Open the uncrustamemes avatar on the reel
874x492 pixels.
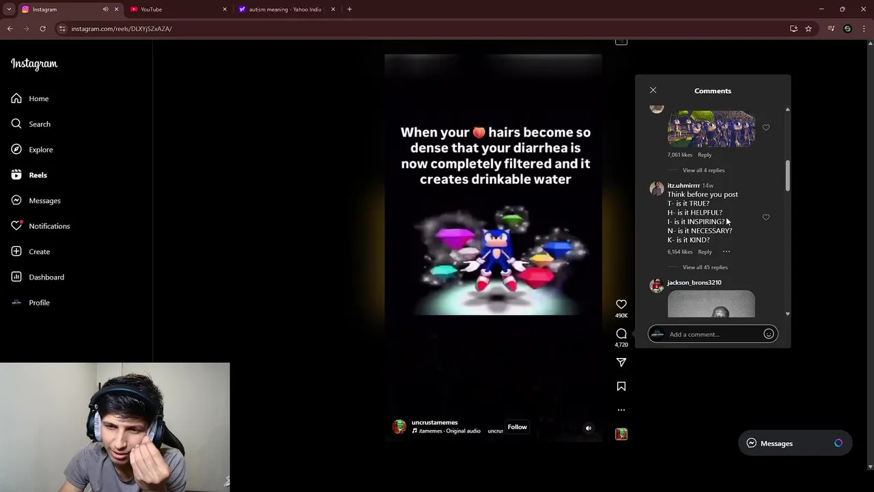[399, 427]
